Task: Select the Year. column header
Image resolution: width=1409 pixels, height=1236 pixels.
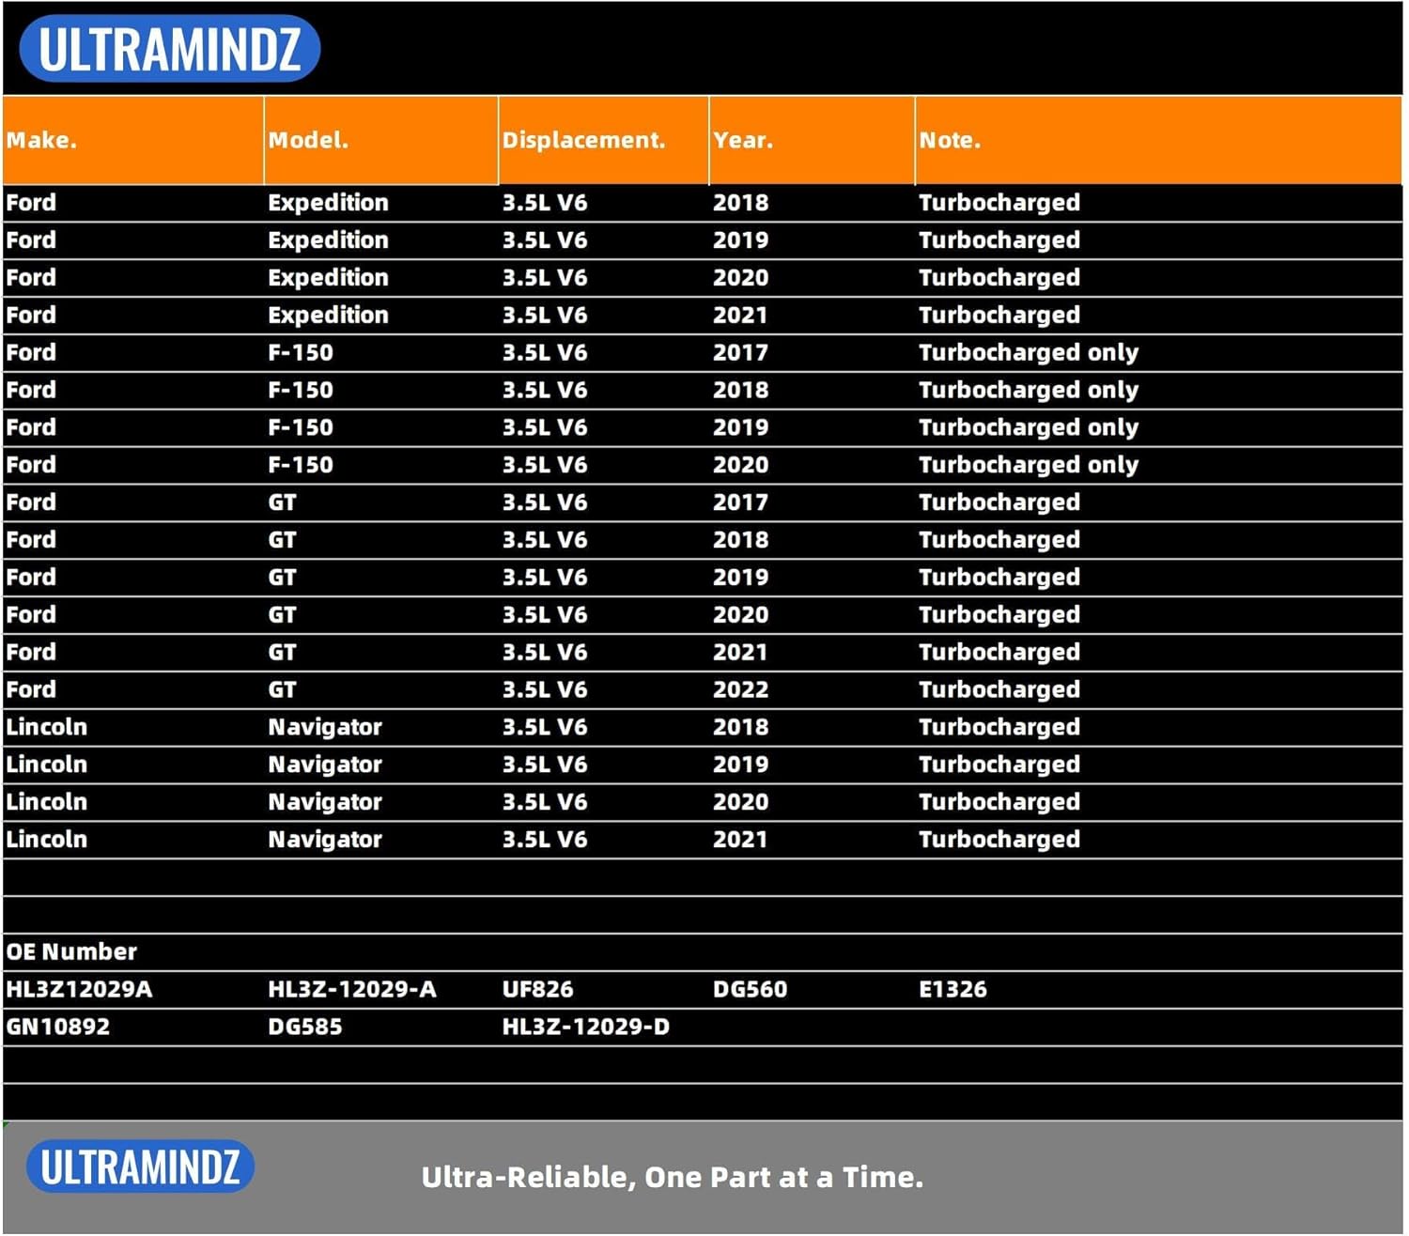Action: pyautogui.click(x=813, y=140)
